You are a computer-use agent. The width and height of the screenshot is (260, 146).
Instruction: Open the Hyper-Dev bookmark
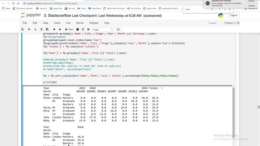tap(56, 9)
